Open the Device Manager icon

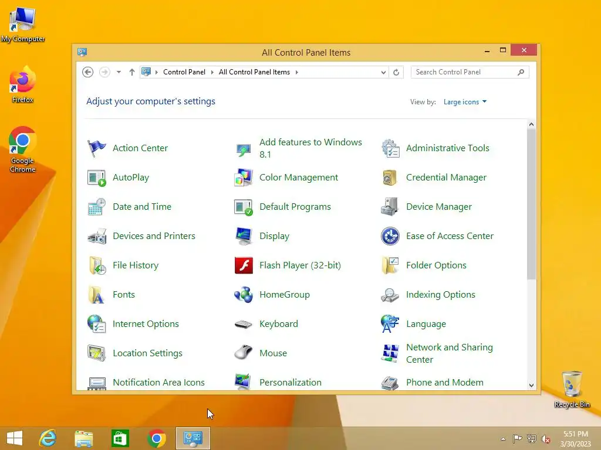point(390,207)
